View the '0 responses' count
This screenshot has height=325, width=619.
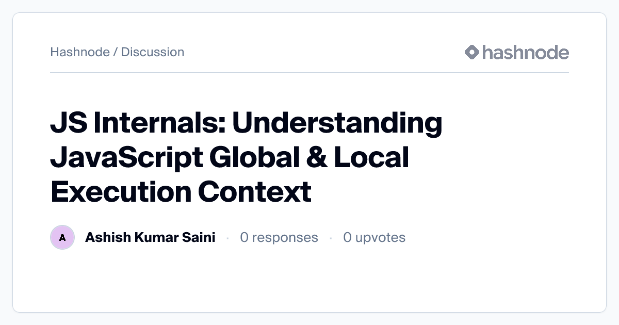[279, 237]
